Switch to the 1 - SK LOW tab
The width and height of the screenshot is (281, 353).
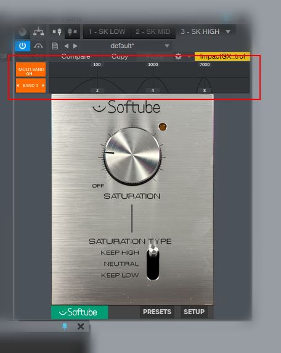coord(107,31)
